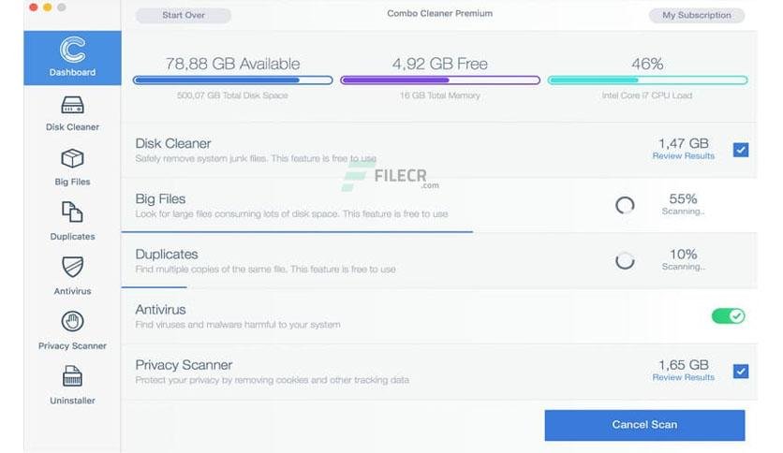Click the Big Files row title
Viewport: 783px width, 453px height.
click(x=160, y=199)
